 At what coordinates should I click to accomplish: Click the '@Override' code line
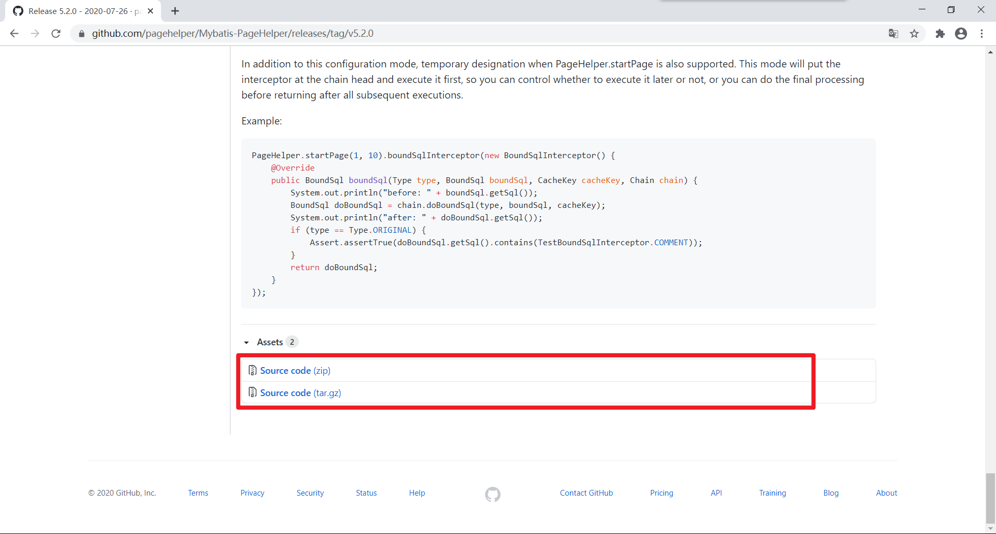(293, 168)
